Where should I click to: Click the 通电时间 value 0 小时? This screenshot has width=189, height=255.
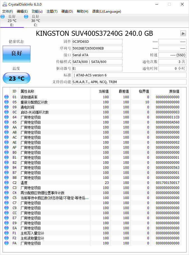(172, 69)
